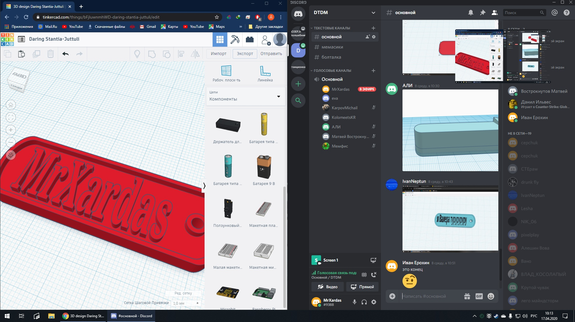Open new Chrome tab
Screen dimensions: 575x322
[x=81, y=6]
